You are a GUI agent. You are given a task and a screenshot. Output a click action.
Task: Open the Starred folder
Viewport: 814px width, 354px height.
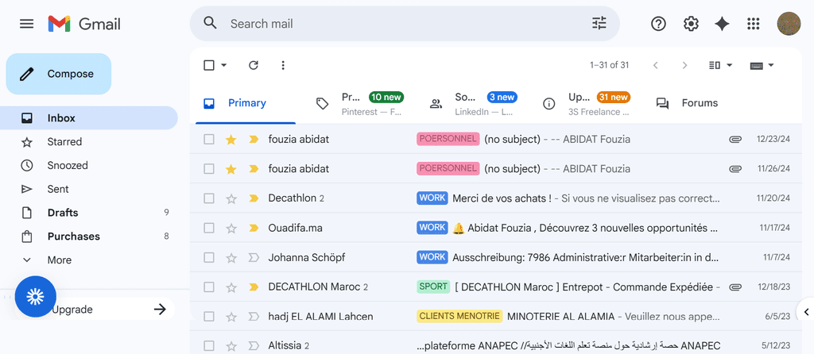tap(64, 141)
